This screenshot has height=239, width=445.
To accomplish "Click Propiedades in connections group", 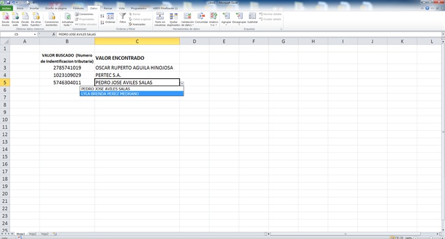I will coord(85,19).
